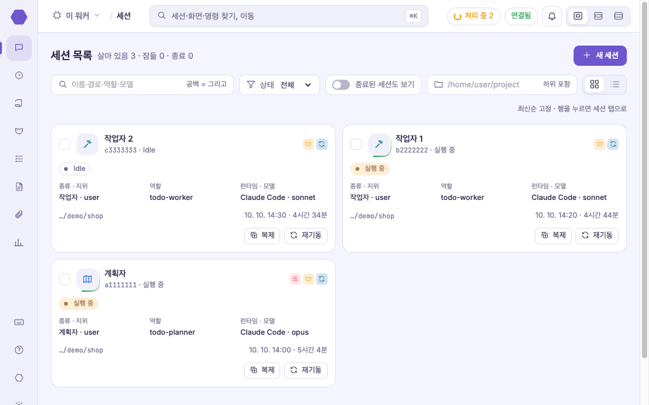Image resolution: width=649 pixels, height=405 pixels.
Task: Click the 작업자 2 session title
Action: tap(119, 139)
